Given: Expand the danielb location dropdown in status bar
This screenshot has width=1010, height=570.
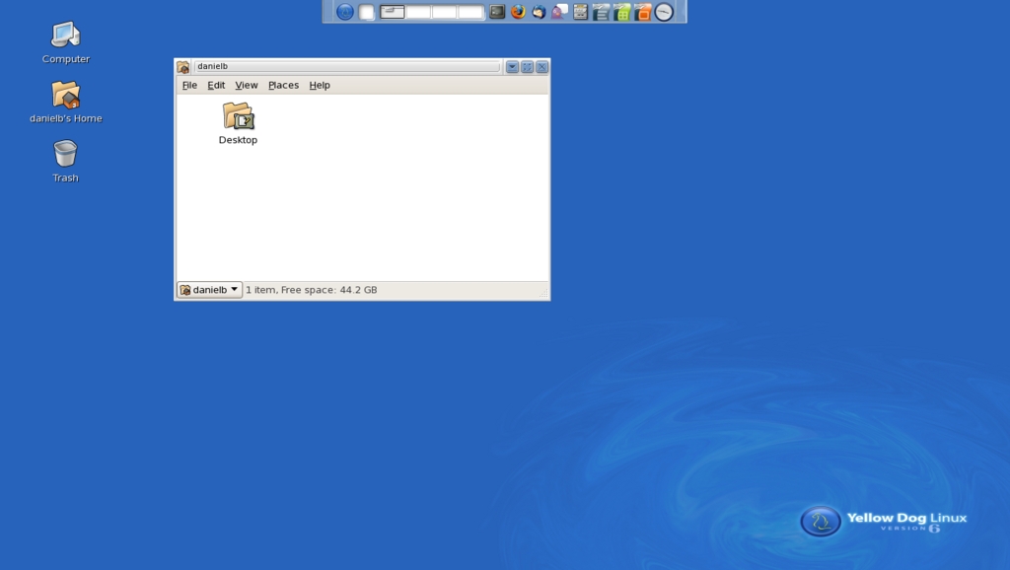Looking at the screenshot, I should pos(209,290).
